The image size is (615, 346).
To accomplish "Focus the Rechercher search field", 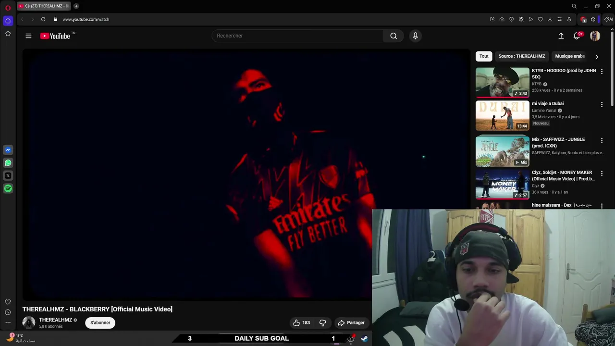I will [x=298, y=36].
